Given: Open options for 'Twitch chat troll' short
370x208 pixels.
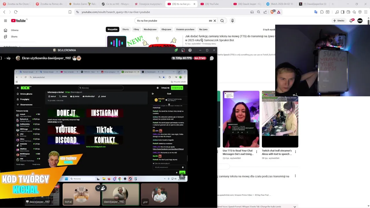Looking at the screenshot, I should tap(295, 152).
